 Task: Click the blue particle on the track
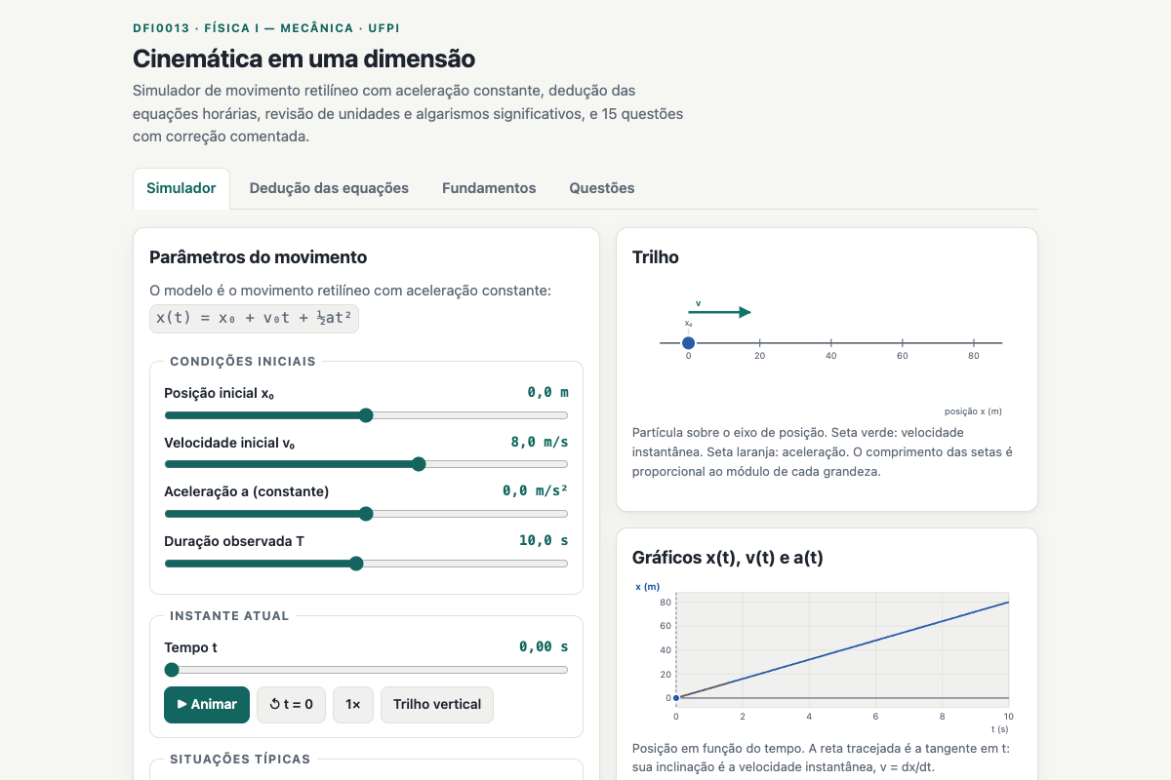tap(688, 342)
